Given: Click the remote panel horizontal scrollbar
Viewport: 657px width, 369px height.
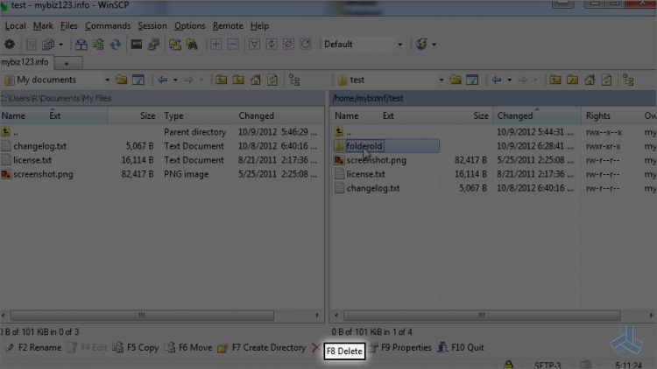Looking at the screenshot, I should tap(482, 315).
